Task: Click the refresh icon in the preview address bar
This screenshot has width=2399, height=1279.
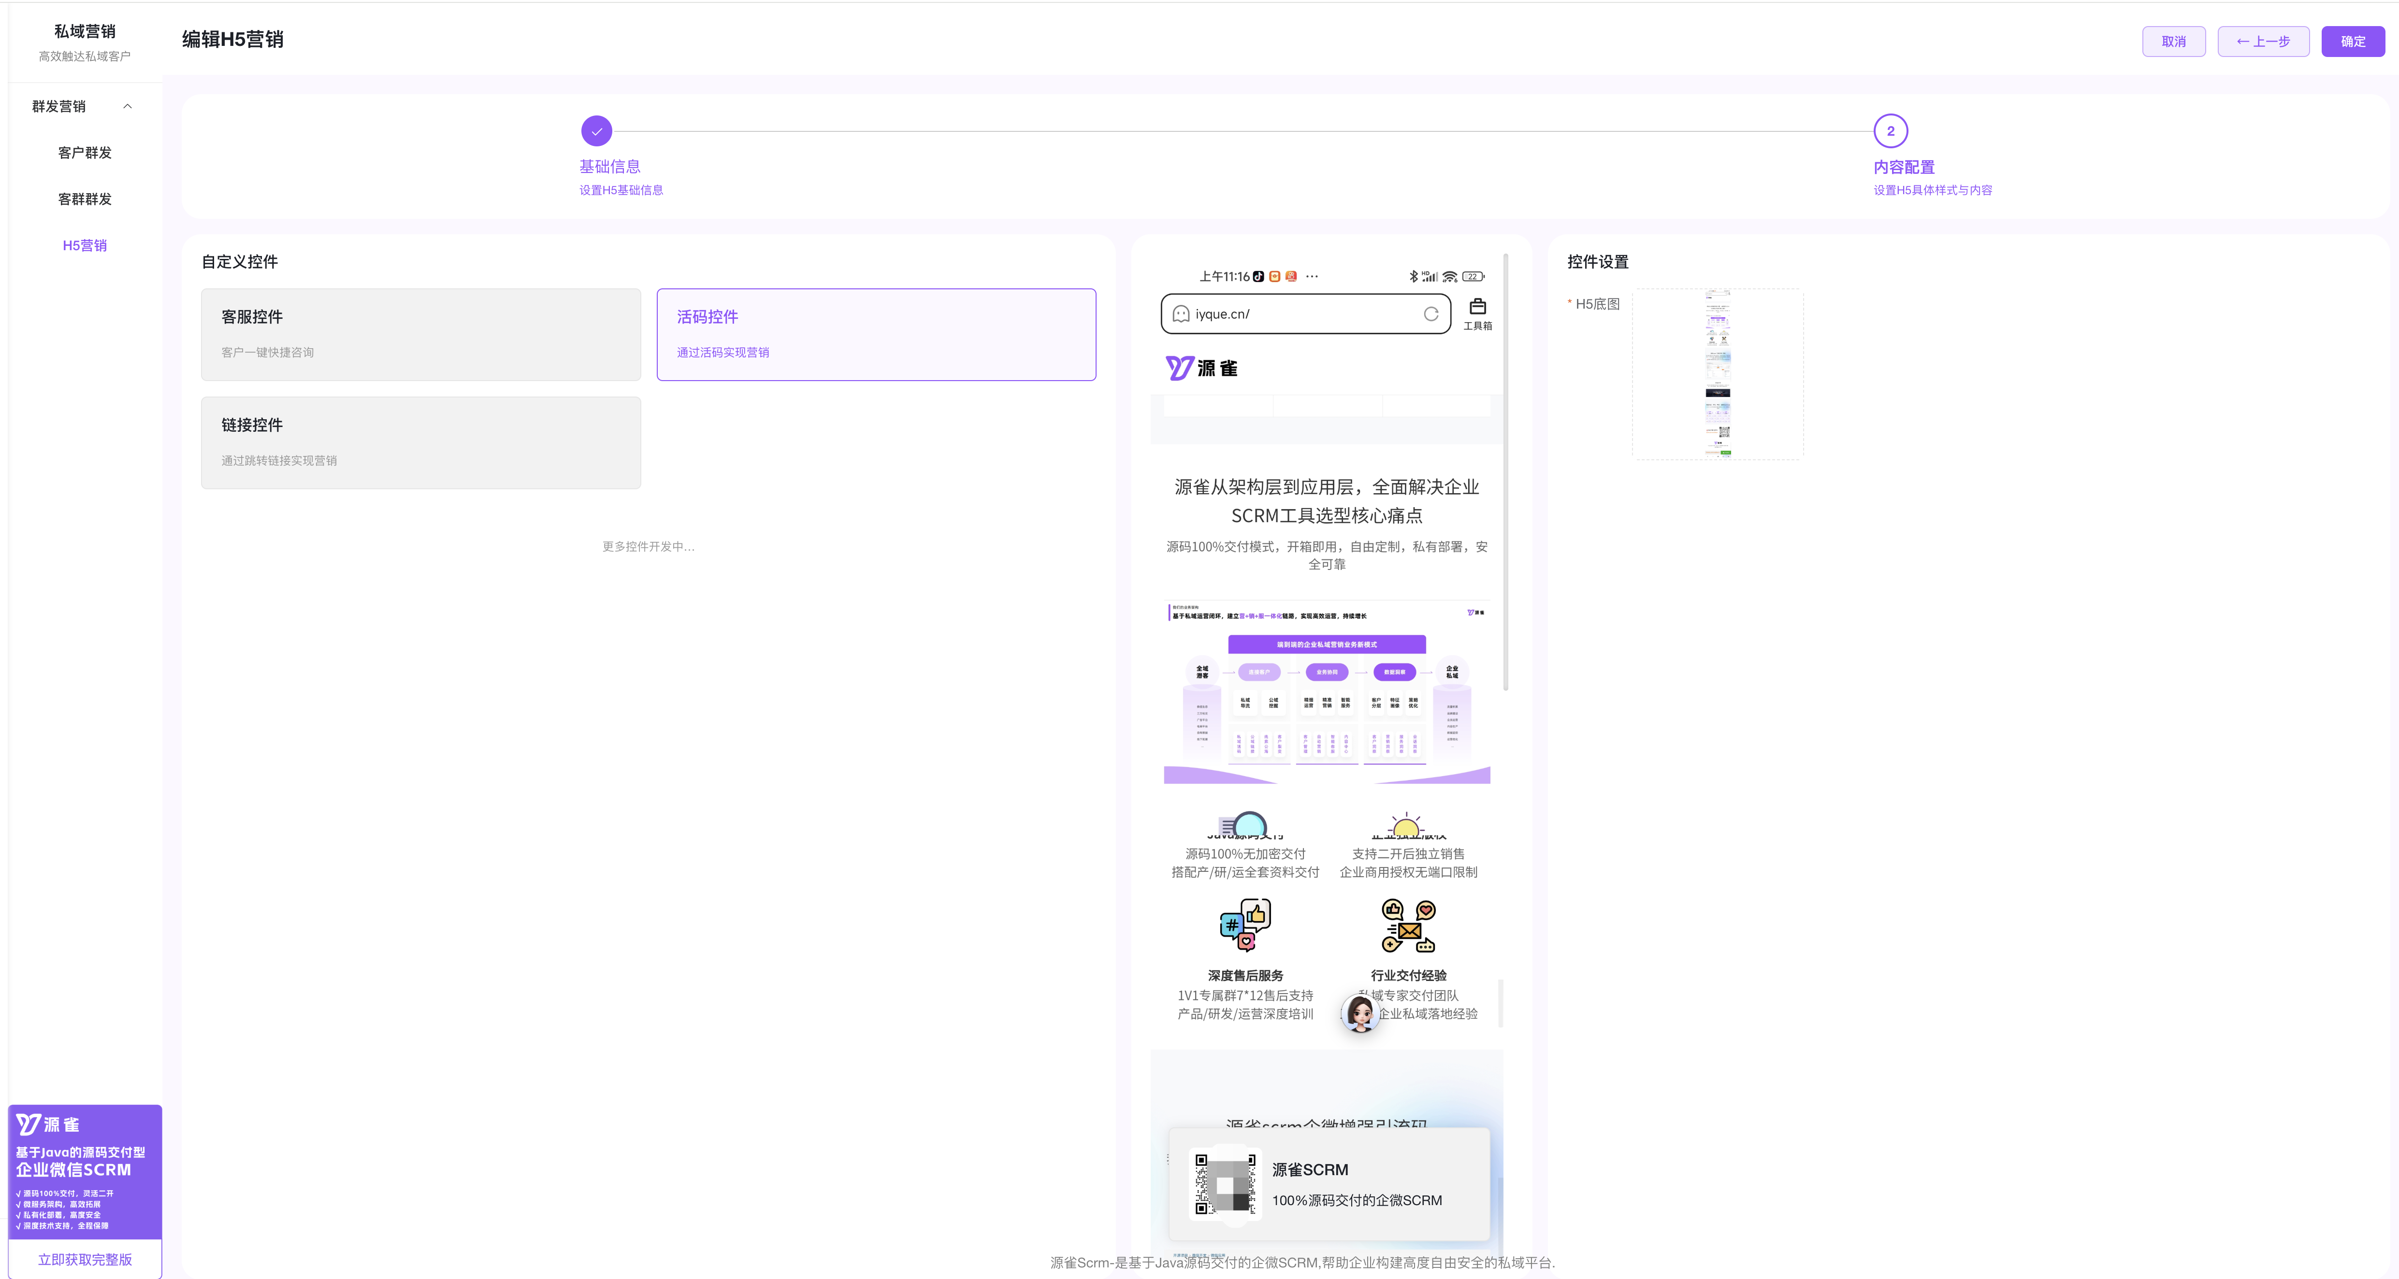Action: coord(1431,313)
